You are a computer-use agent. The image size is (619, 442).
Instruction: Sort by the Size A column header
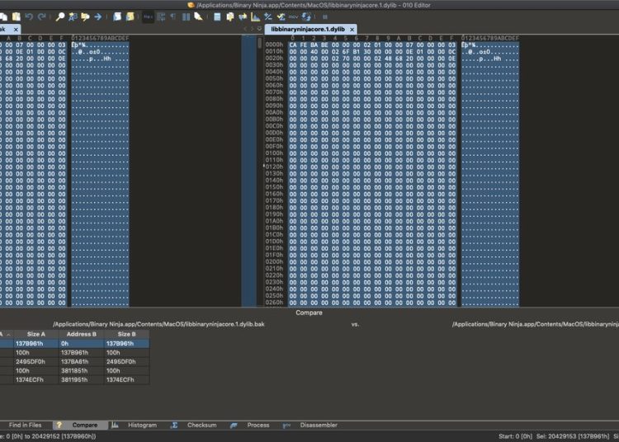(x=36, y=334)
